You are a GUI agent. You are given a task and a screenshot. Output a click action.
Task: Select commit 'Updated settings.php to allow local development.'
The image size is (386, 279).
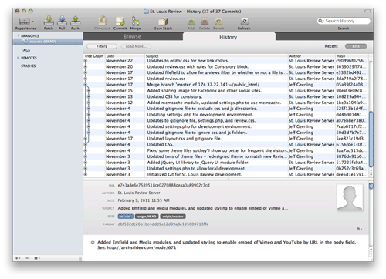tap(226, 169)
